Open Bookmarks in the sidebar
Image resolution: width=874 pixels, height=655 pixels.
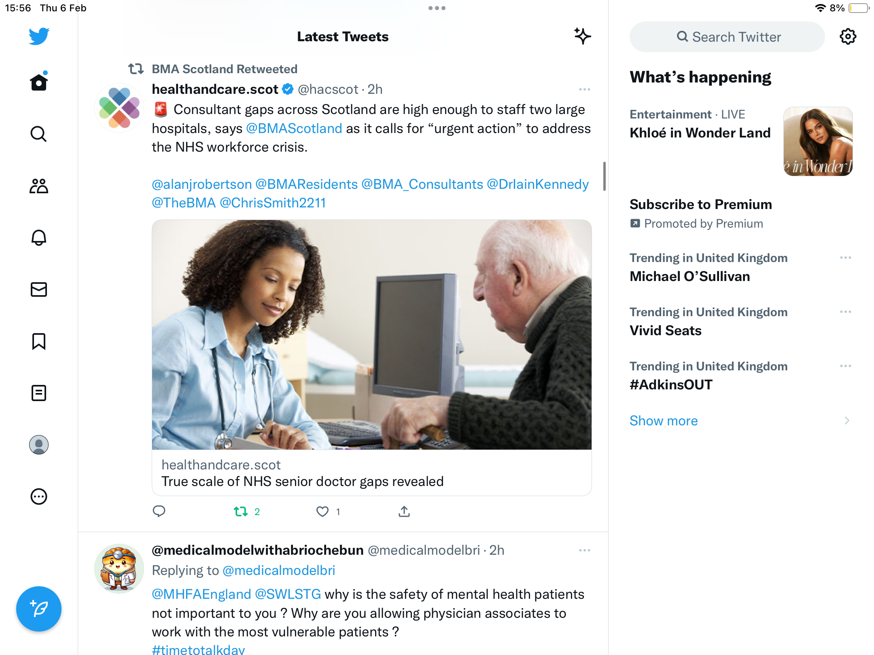39,341
